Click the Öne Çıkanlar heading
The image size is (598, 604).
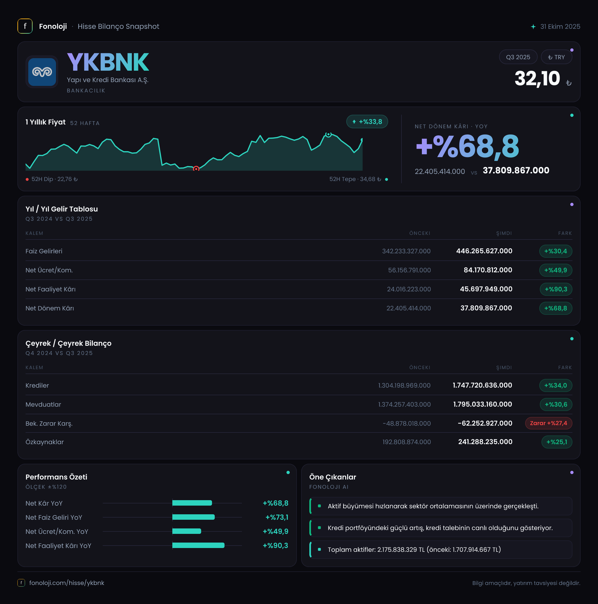point(333,477)
